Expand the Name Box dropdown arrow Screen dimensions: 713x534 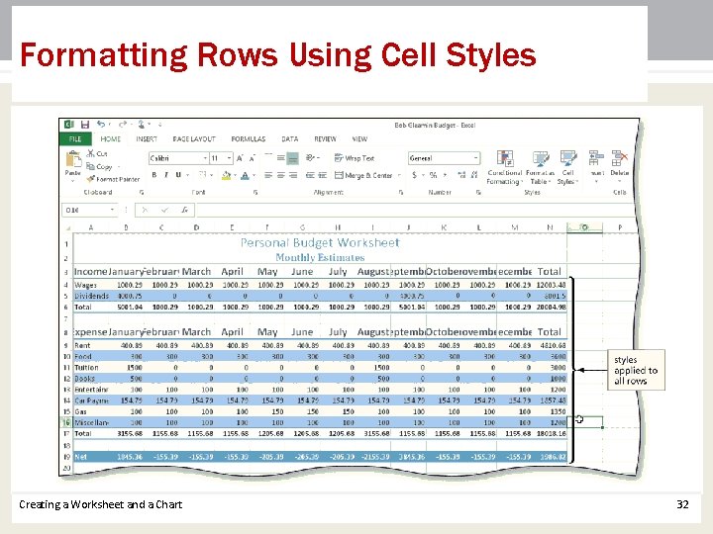point(112,210)
